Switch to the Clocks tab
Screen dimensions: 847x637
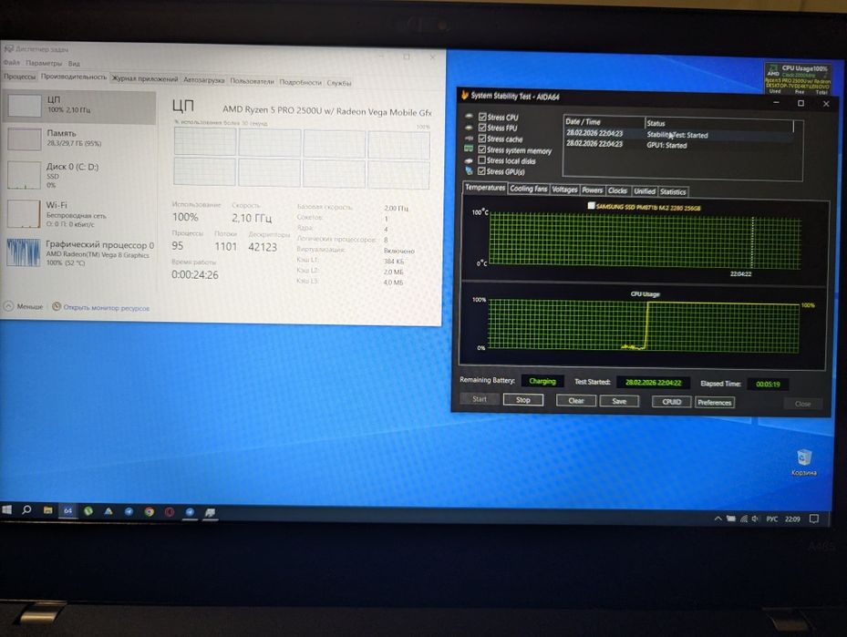click(x=617, y=190)
